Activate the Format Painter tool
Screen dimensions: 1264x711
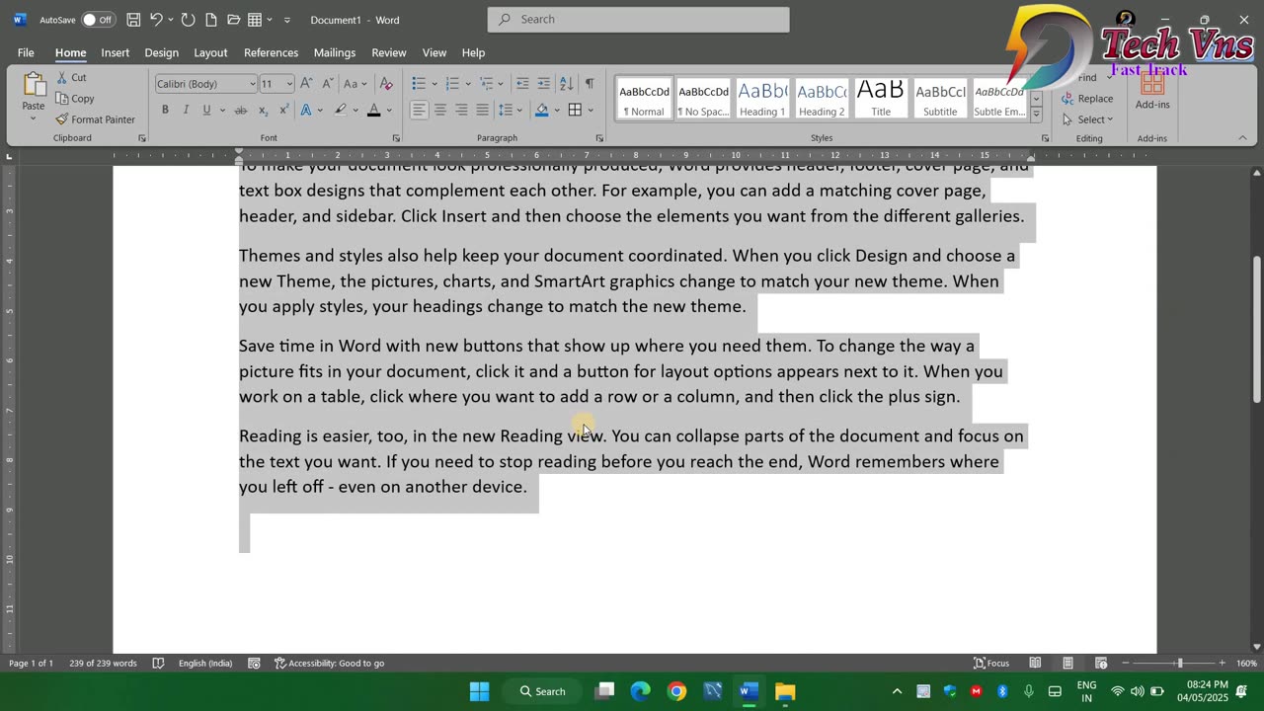click(95, 119)
